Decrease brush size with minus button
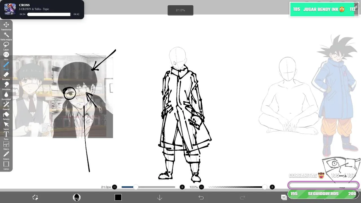 (115, 187)
